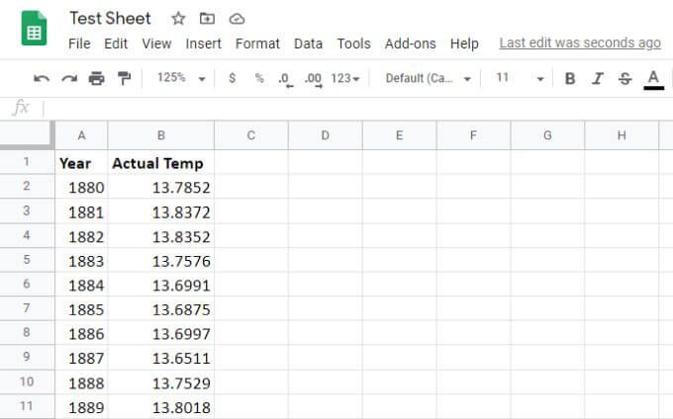This screenshot has width=673, height=419.
Task: Select cell containing 1888
Action: (81, 382)
